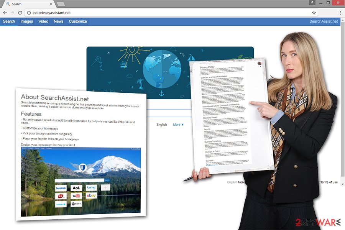Close the Search browser tab

pos(51,4)
